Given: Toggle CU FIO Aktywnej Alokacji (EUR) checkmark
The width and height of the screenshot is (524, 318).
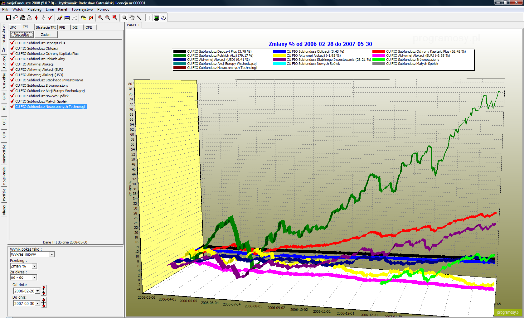Looking at the screenshot, I should [x=12, y=69].
